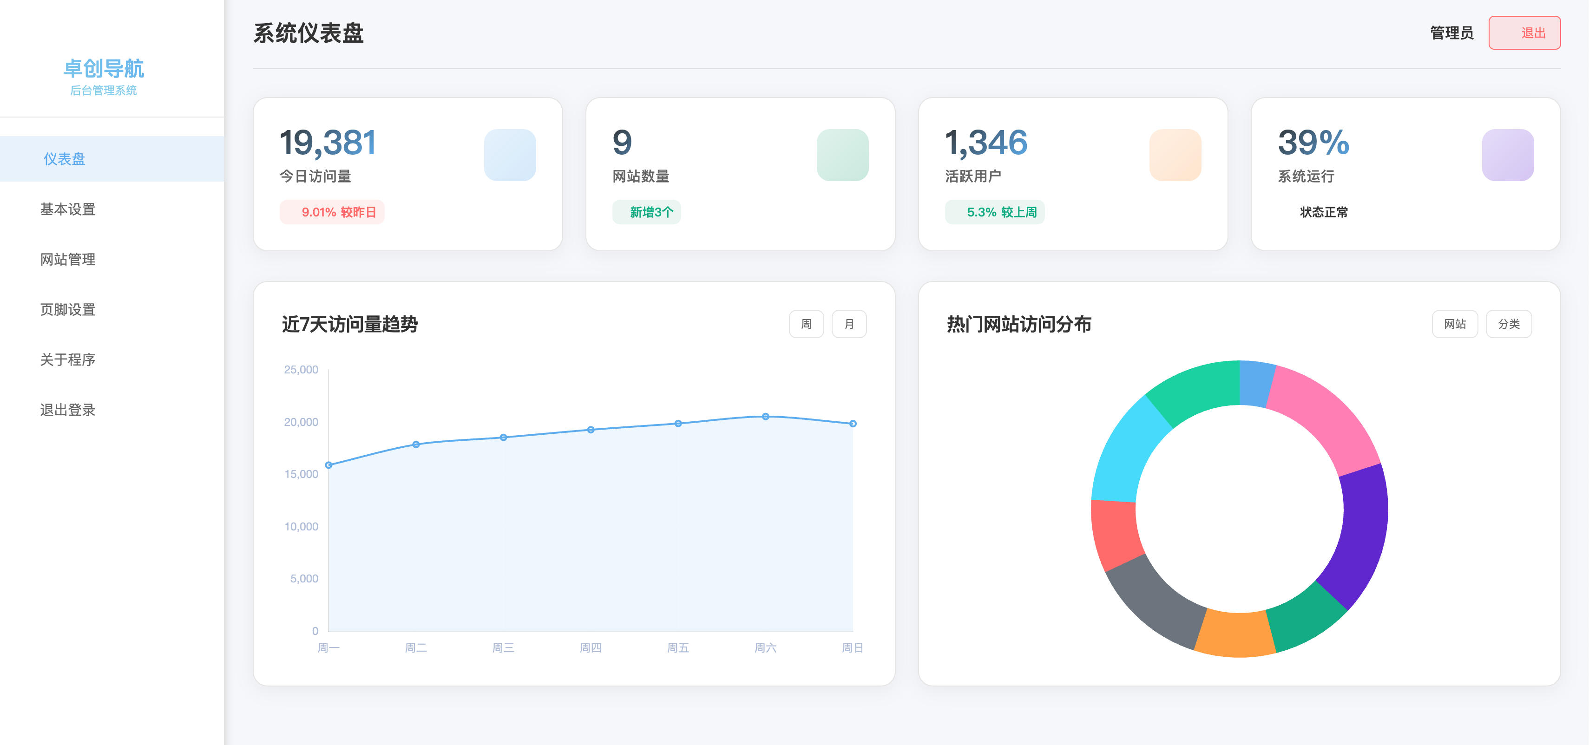1589x745 pixels.
Task: Go to 基本设置 in the sidebar
Action: coord(112,209)
